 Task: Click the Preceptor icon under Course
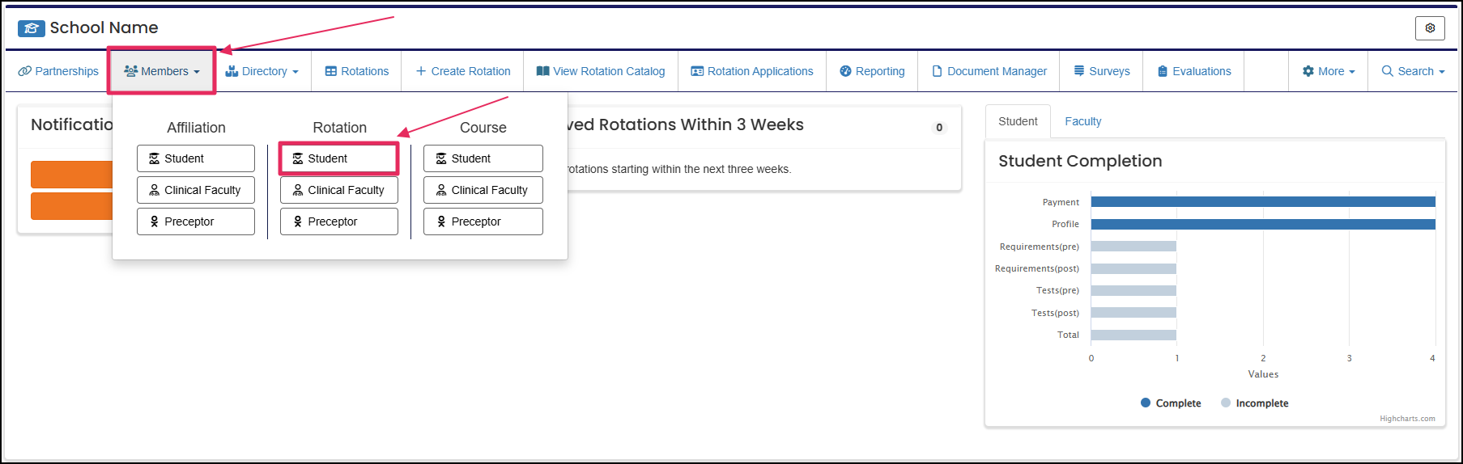click(x=441, y=221)
